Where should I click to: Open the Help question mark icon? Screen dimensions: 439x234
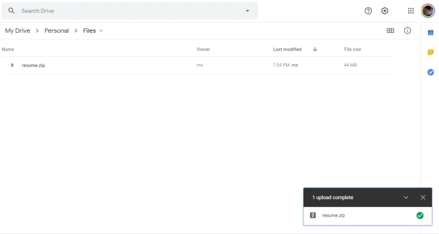coord(368,10)
